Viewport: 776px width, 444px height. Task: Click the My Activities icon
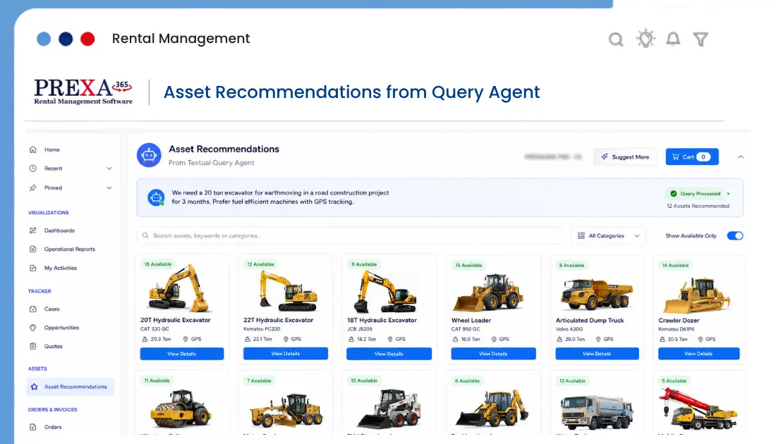32,268
